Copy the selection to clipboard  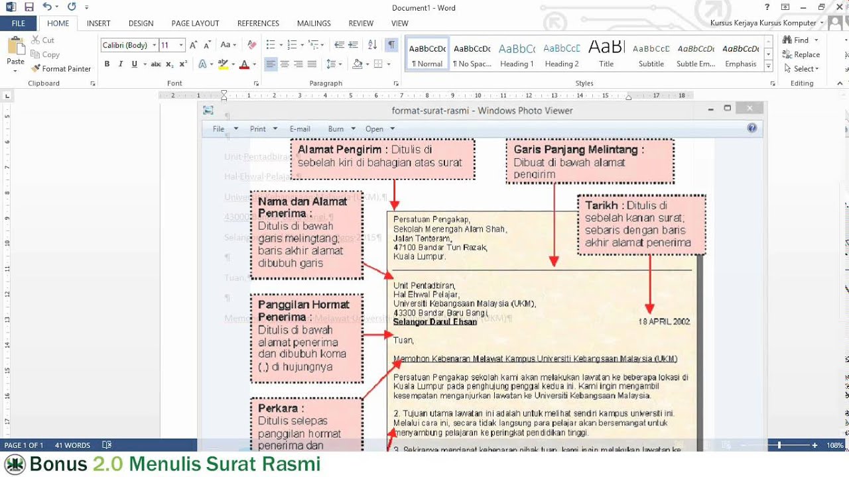click(x=45, y=54)
